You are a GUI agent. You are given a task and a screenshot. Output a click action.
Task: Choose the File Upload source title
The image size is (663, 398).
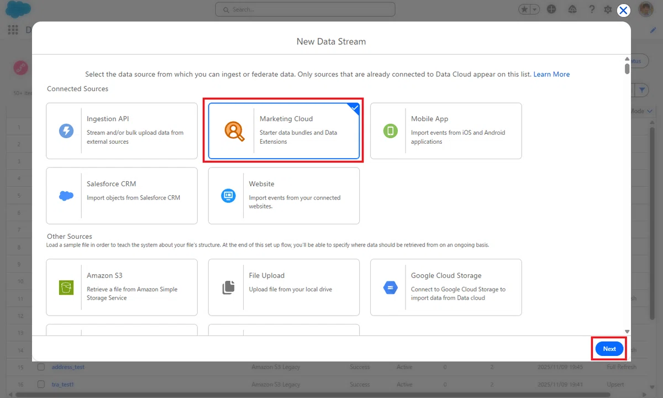(267, 275)
